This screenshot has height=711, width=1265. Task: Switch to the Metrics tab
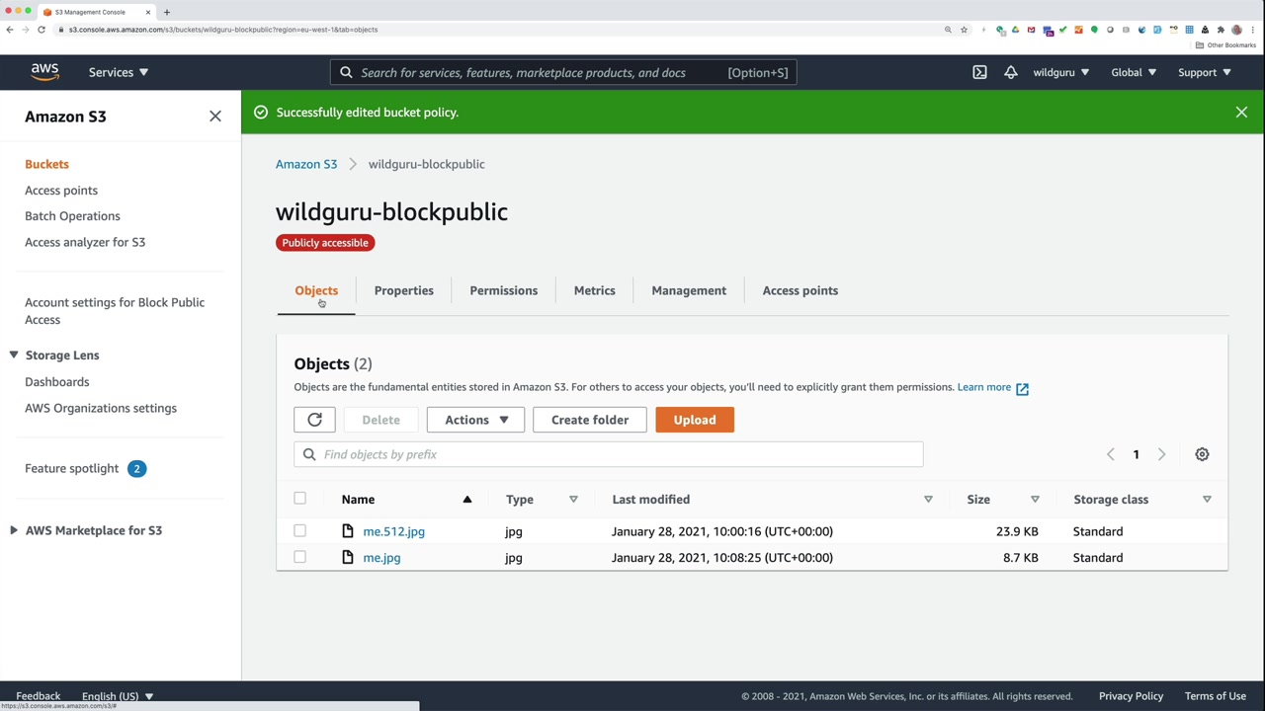pyautogui.click(x=595, y=291)
